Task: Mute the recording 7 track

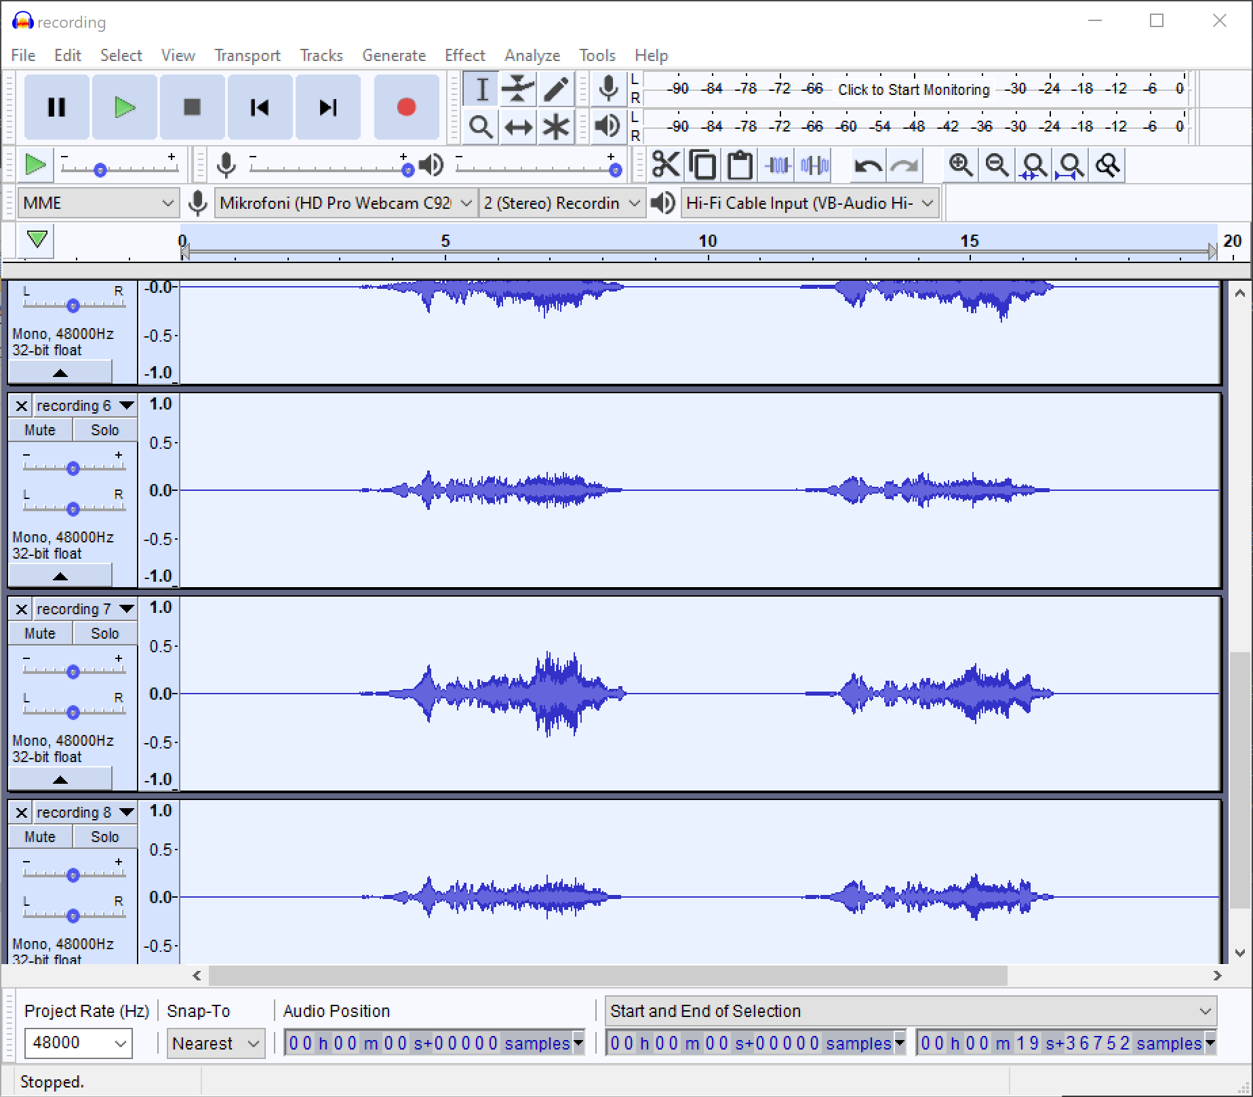Action: [40, 633]
